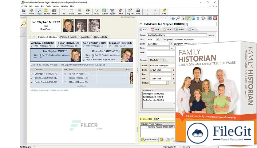Open the Media icon dropdown arrow

[57, 10]
